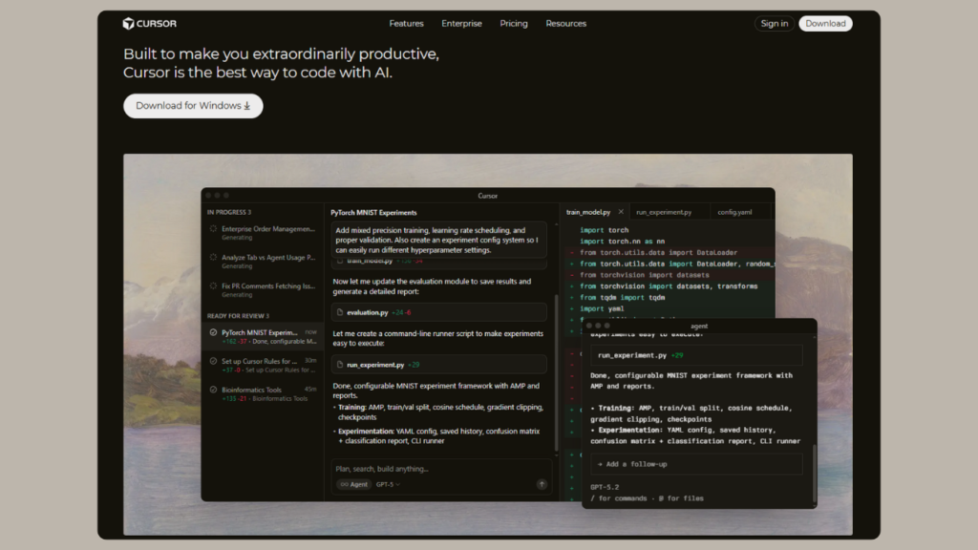Switch to the run_experiment.py editor tab

pos(663,212)
